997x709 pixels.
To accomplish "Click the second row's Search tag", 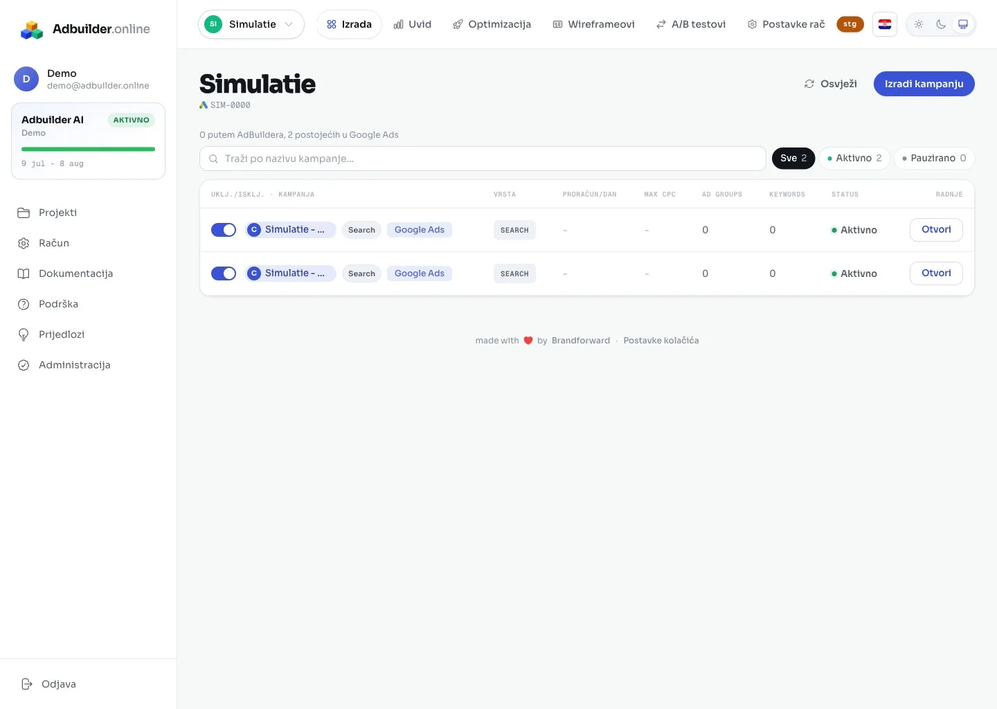I will (361, 273).
